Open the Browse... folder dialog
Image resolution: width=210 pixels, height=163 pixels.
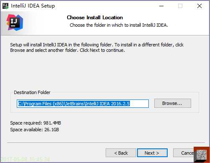coord(173,103)
